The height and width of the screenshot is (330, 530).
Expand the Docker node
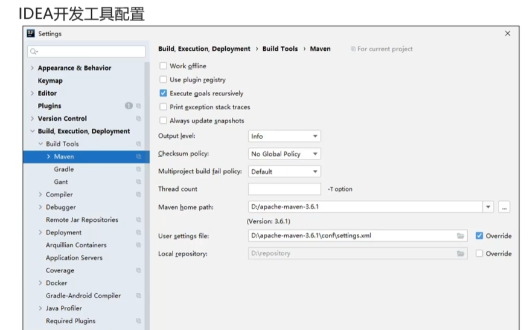click(40, 283)
